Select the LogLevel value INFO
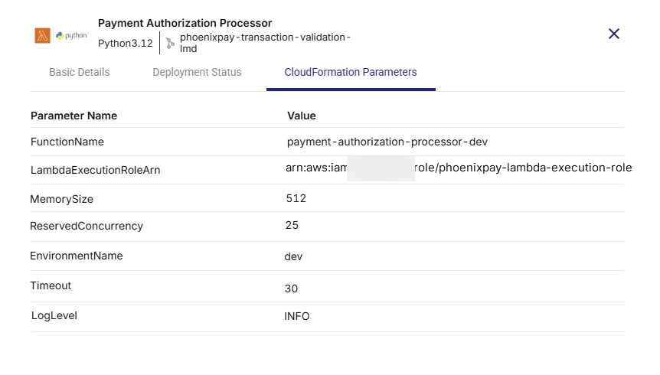Viewport: 660px width, 375px height. point(296,316)
